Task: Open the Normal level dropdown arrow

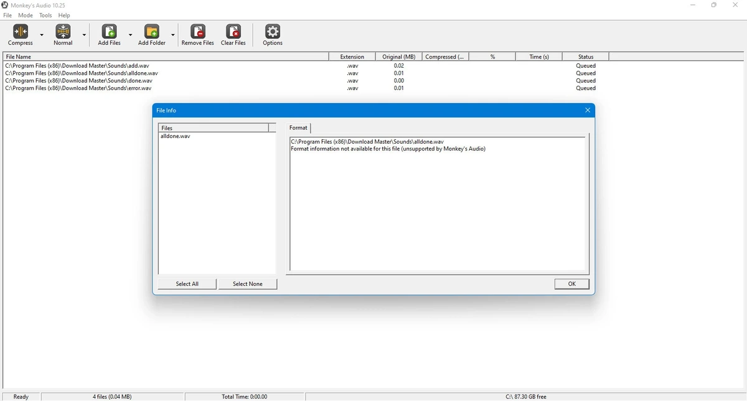Action: coord(84,35)
